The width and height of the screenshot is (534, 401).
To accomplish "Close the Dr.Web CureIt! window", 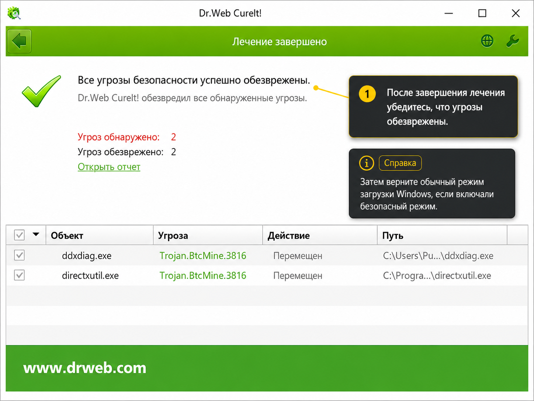I will click(x=516, y=13).
